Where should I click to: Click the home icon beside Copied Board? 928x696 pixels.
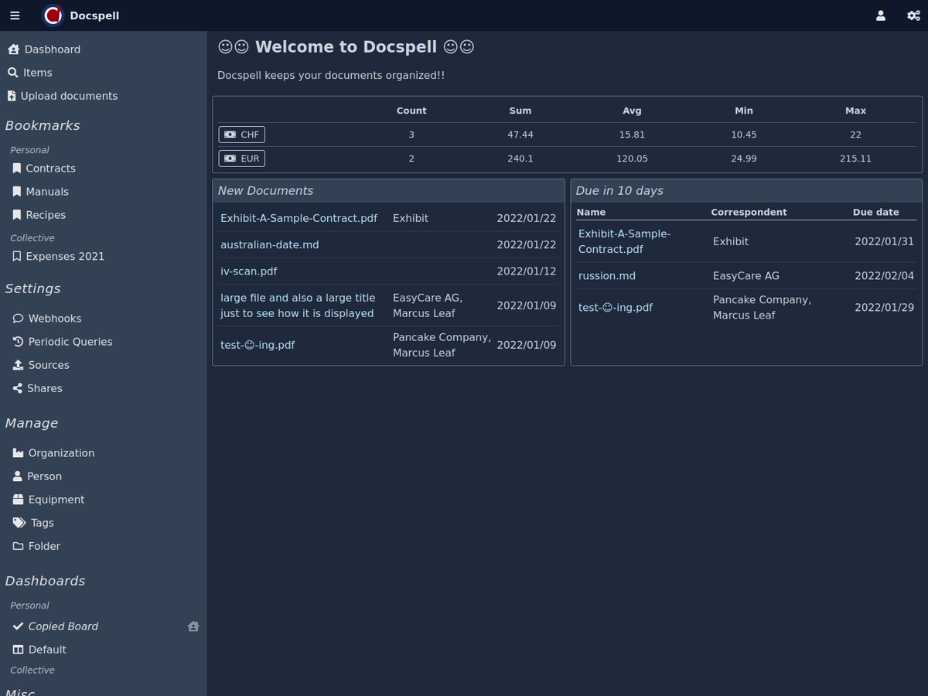pos(193,626)
